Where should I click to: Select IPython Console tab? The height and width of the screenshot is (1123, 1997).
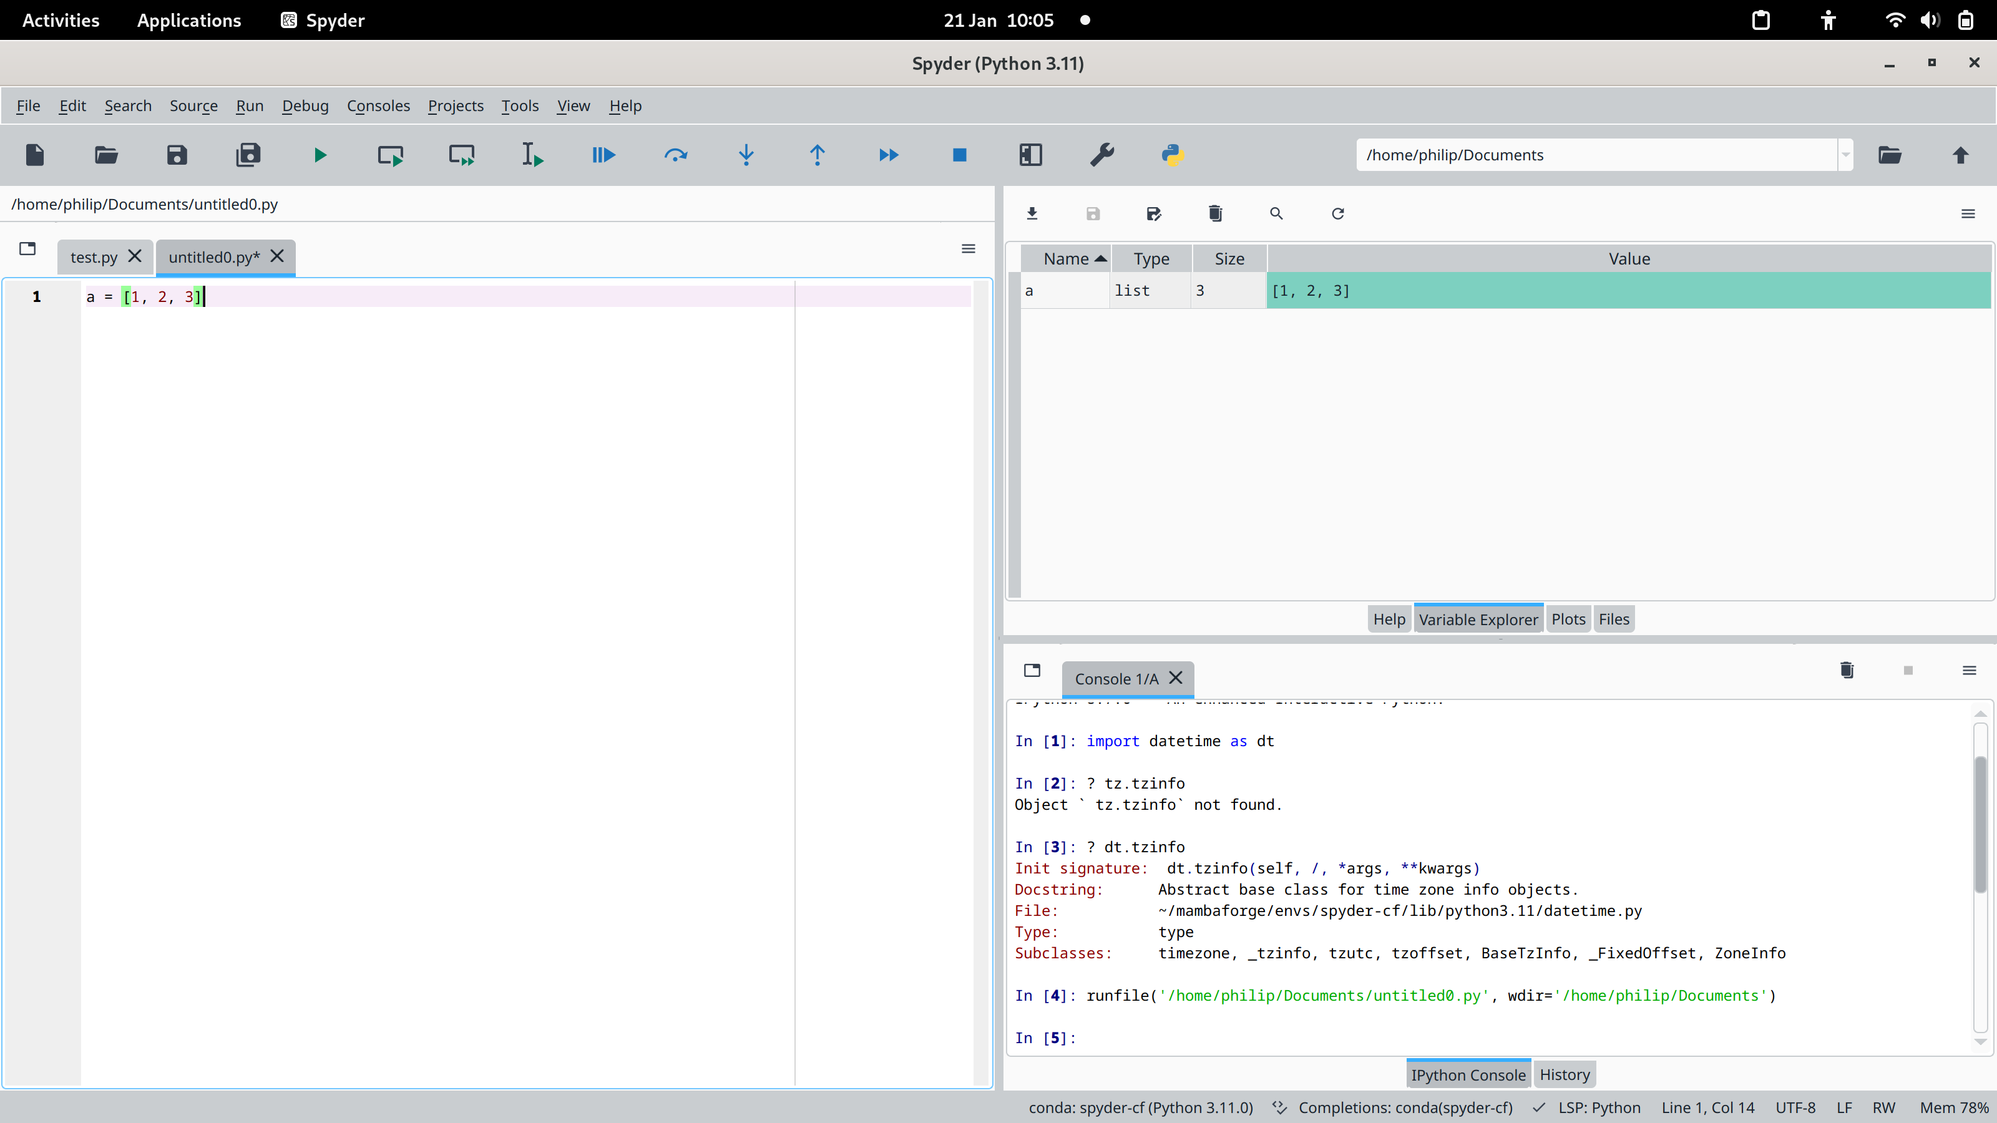click(1468, 1075)
